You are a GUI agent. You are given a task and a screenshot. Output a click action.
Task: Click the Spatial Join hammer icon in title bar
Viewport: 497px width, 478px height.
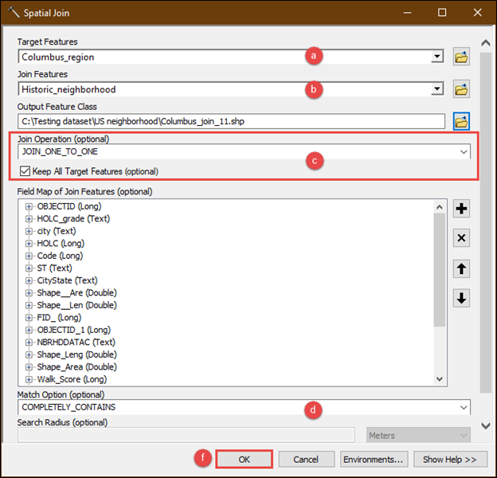point(14,13)
